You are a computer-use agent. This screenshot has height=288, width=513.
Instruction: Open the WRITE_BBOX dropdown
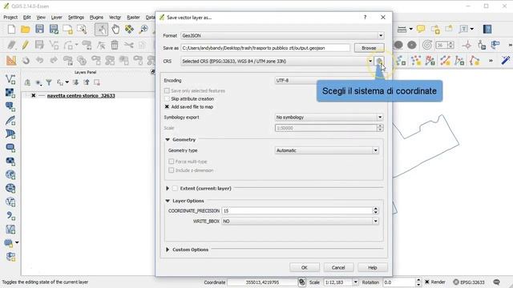click(x=301, y=221)
